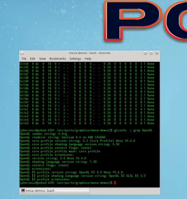This screenshot has width=187, height=199.
Task: Open the Bookmarks menu
Action: pyautogui.click(x=58, y=59)
